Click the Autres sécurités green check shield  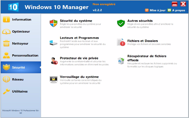(x=121, y=23)
